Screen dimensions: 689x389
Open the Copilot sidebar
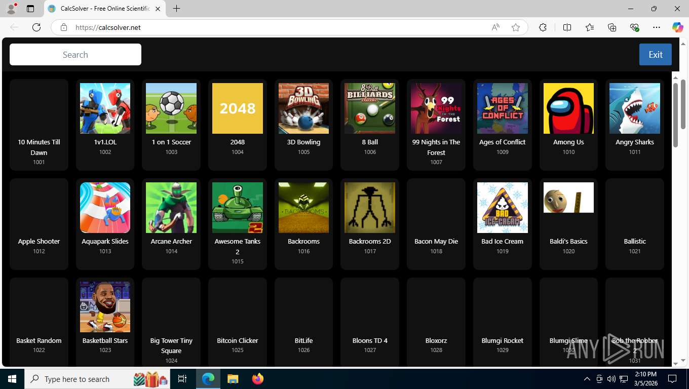[x=678, y=27]
